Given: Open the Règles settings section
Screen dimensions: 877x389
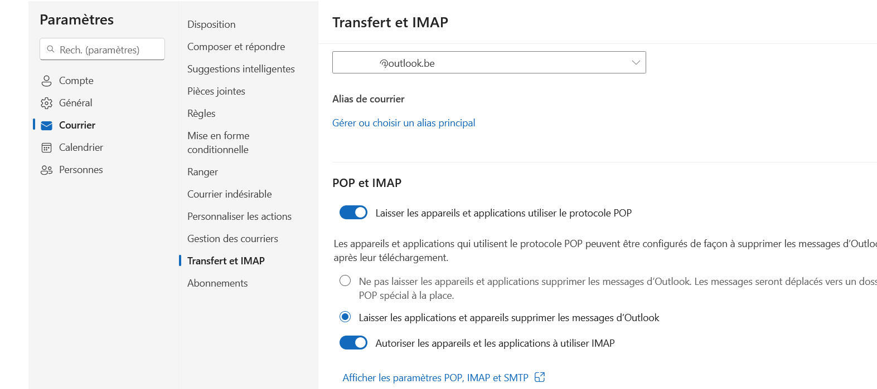Looking at the screenshot, I should point(201,114).
